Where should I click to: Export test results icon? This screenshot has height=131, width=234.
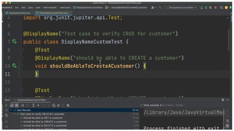(58, 105)
